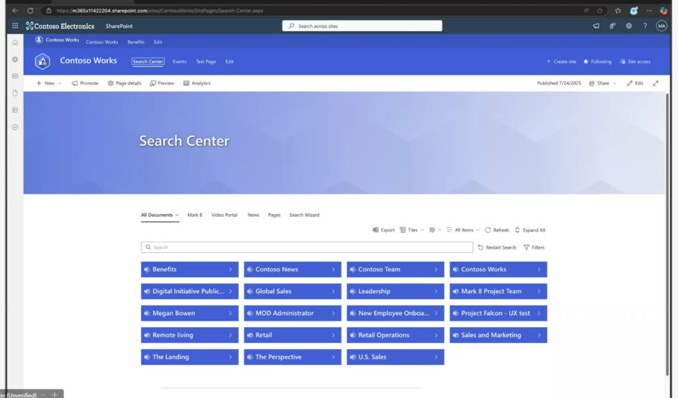The image size is (678, 398).
Task: Click Promote in the command bar
Action: click(85, 83)
